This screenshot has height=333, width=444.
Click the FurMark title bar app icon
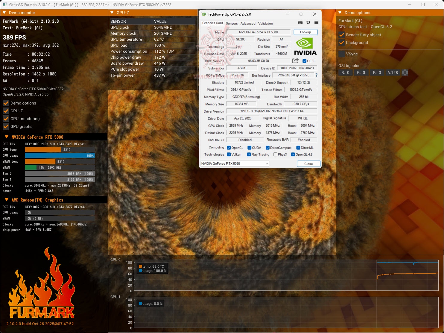5,4
